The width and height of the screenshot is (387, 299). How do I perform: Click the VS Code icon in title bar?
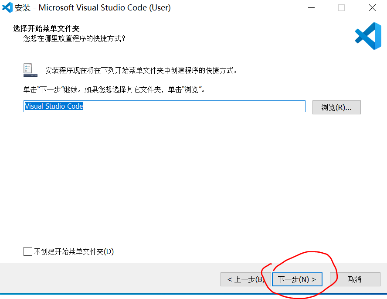(x=7, y=7)
